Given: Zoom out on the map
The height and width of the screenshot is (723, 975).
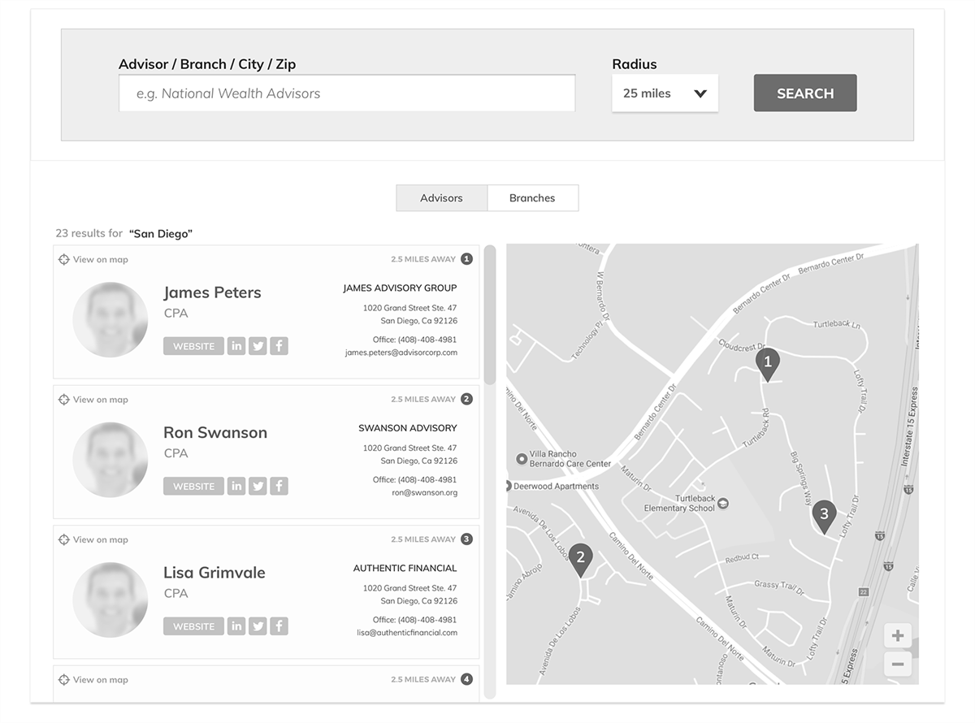Looking at the screenshot, I should (x=898, y=664).
